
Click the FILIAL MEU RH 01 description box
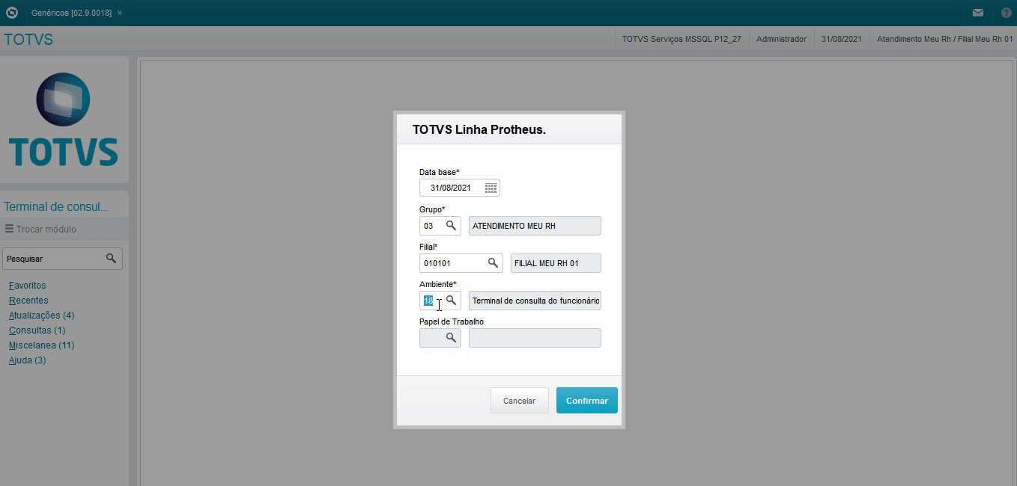[556, 262]
